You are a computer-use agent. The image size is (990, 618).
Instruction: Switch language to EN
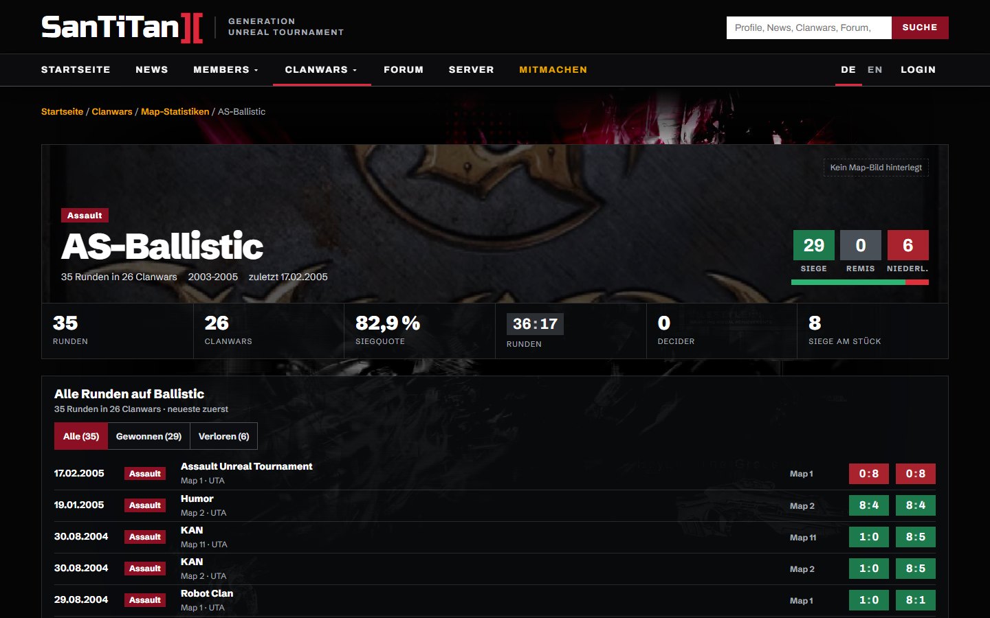(874, 69)
